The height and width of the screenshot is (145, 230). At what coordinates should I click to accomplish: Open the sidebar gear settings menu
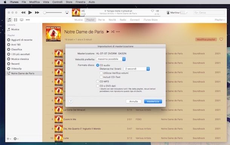[x=16, y=139]
